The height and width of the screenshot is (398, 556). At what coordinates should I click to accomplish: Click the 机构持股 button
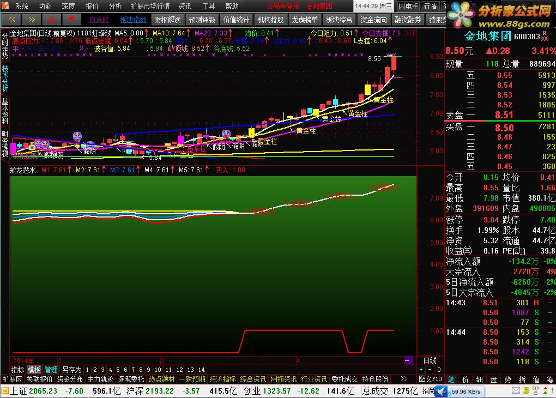(x=270, y=20)
